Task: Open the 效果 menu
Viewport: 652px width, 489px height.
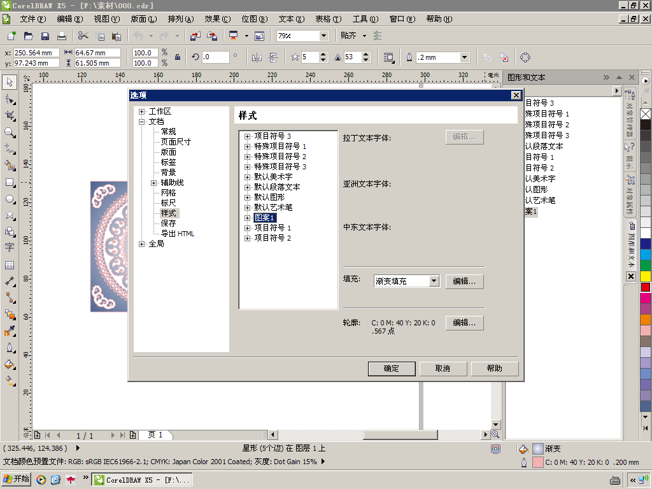Action: pos(218,19)
